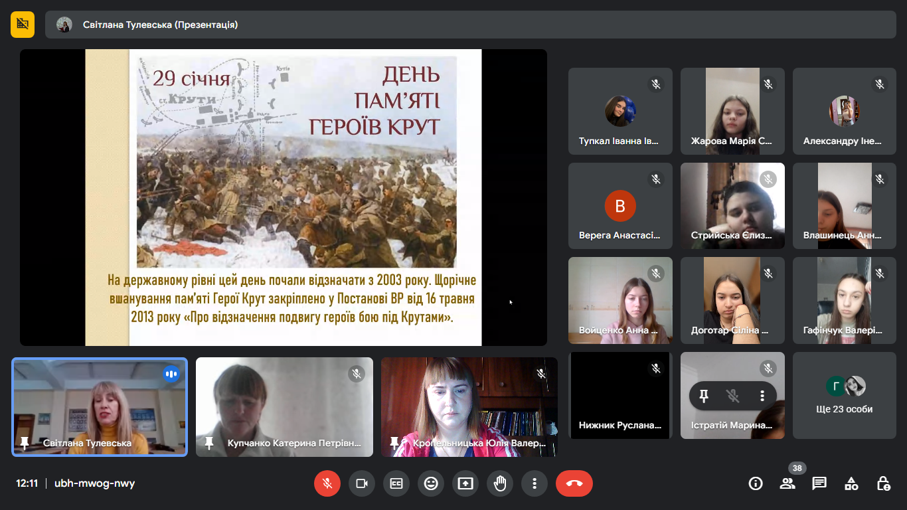The image size is (907, 510).
Task: Click the muted mic icon on Александру Інеса's tile
Action: point(880,84)
